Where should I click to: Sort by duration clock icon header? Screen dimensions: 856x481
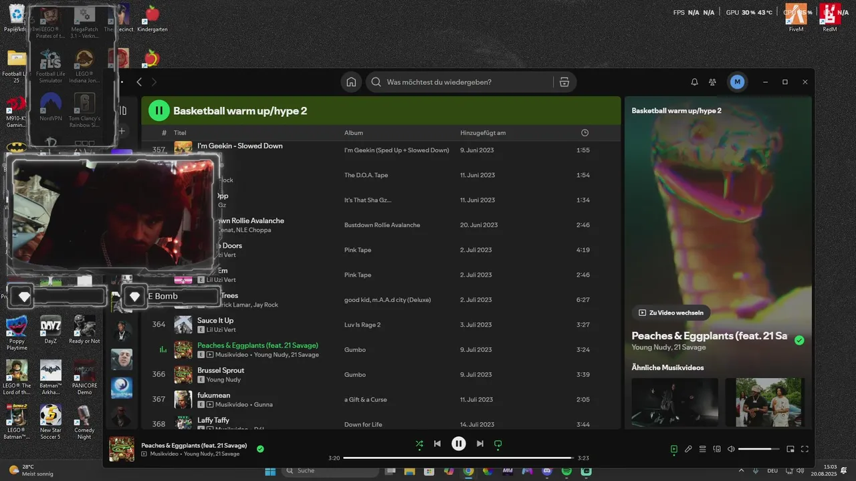pyautogui.click(x=584, y=133)
